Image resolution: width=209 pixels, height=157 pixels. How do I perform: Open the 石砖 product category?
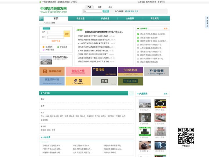coord(42,106)
